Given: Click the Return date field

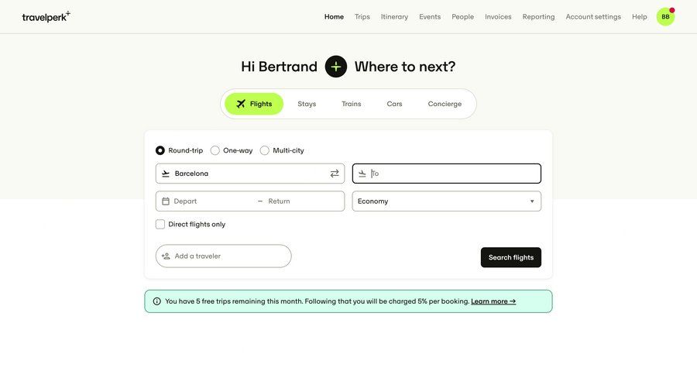Looking at the screenshot, I should coord(302,201).
